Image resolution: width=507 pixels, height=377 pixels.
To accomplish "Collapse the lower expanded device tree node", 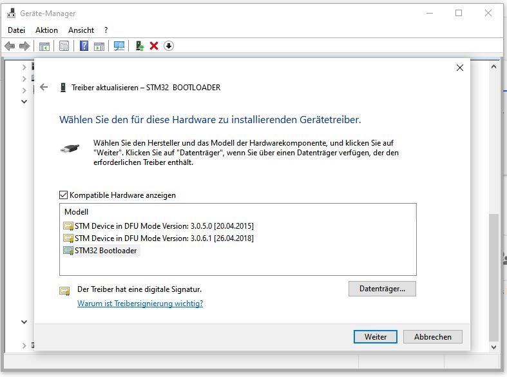I will pyautogui.click(x=24, y=322).
